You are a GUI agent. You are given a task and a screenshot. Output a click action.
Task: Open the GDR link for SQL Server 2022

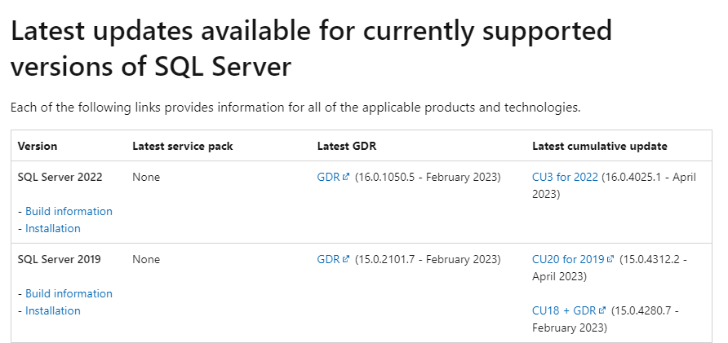pos(327,177)
